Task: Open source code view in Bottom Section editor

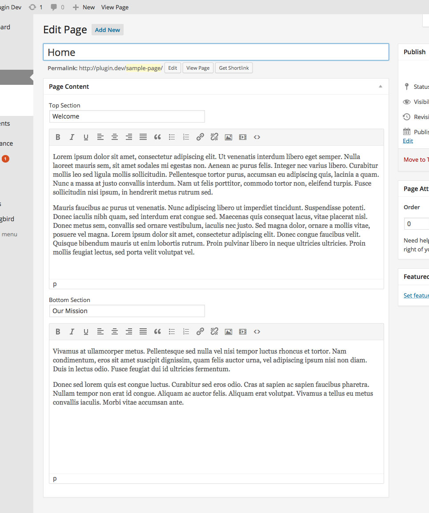Action: 257,332
